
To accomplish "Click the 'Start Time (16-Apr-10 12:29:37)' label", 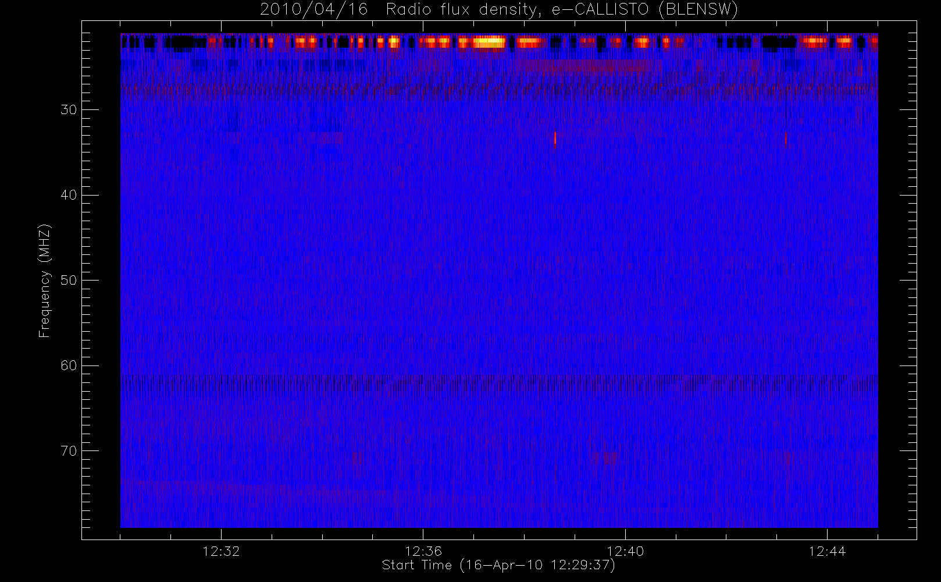I will [x=499, y=565].
